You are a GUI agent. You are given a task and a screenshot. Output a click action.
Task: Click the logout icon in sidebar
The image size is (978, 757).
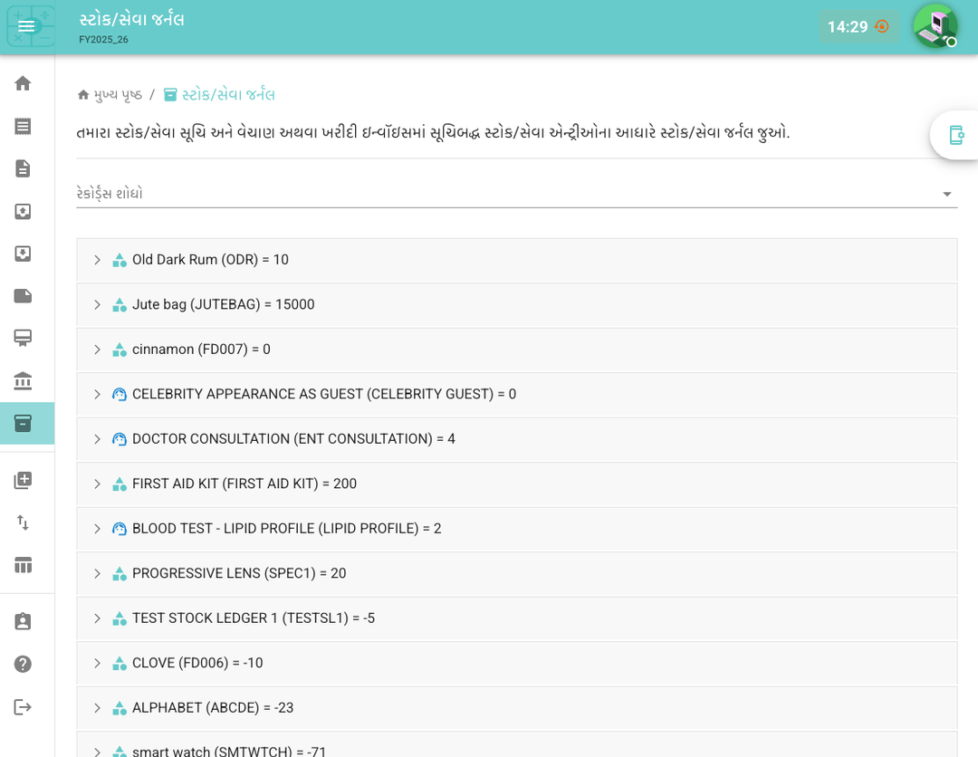click(x=23, y=707)
